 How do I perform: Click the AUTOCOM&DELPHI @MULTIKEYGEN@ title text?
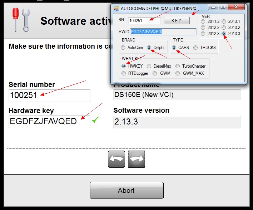(x=158, y=8)
